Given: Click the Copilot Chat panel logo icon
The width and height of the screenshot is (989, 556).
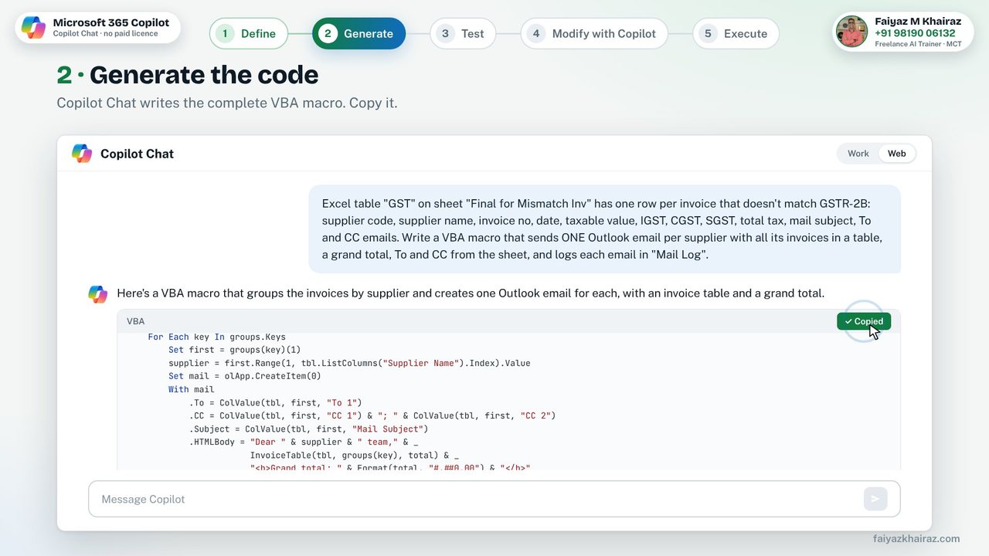Looking at the screenshot, I should click(x=82, y=153).
